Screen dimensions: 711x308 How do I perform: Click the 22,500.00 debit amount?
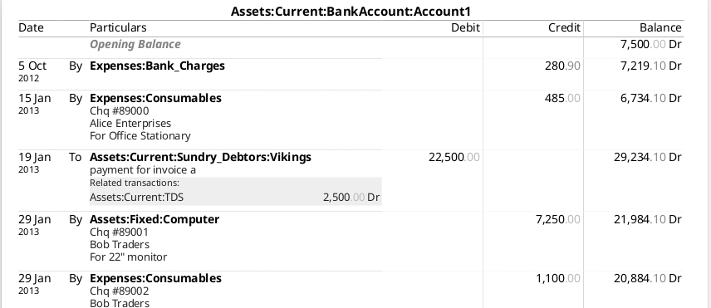tap(454, 157)
